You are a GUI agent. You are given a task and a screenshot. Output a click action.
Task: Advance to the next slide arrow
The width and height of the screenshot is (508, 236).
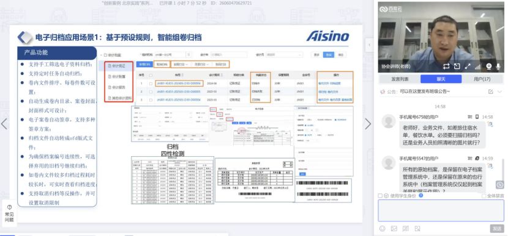tap(368, 124)
